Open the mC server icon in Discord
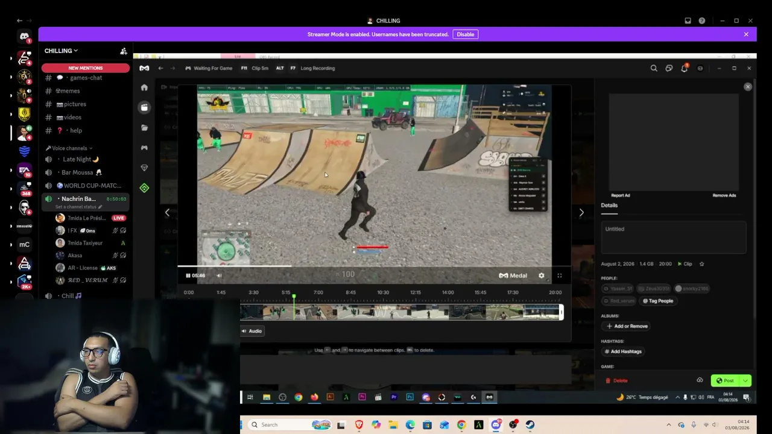Screen dimensions: 772x434 [x=24, y=245]
